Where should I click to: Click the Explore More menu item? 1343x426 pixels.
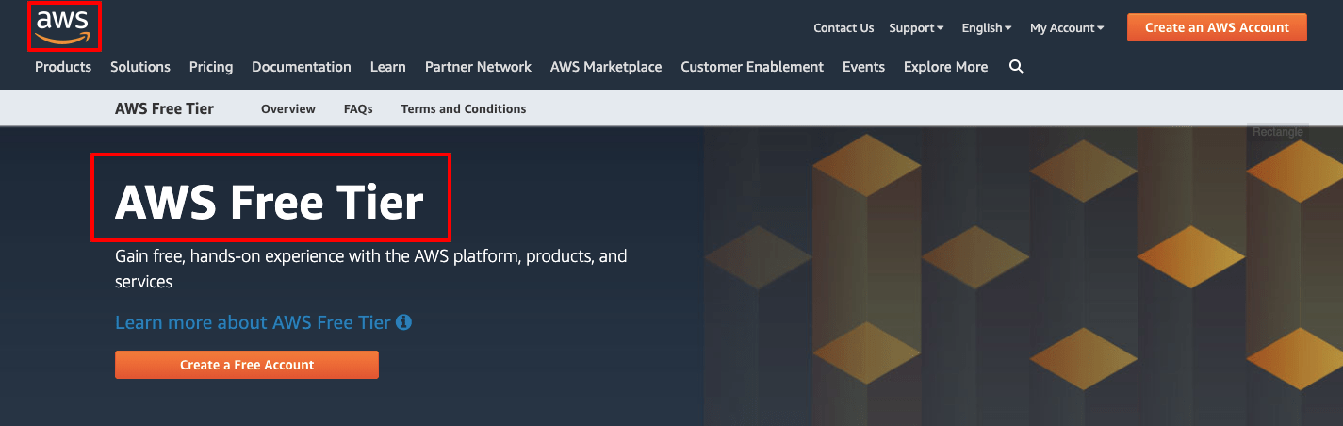(x=945, y=67)
